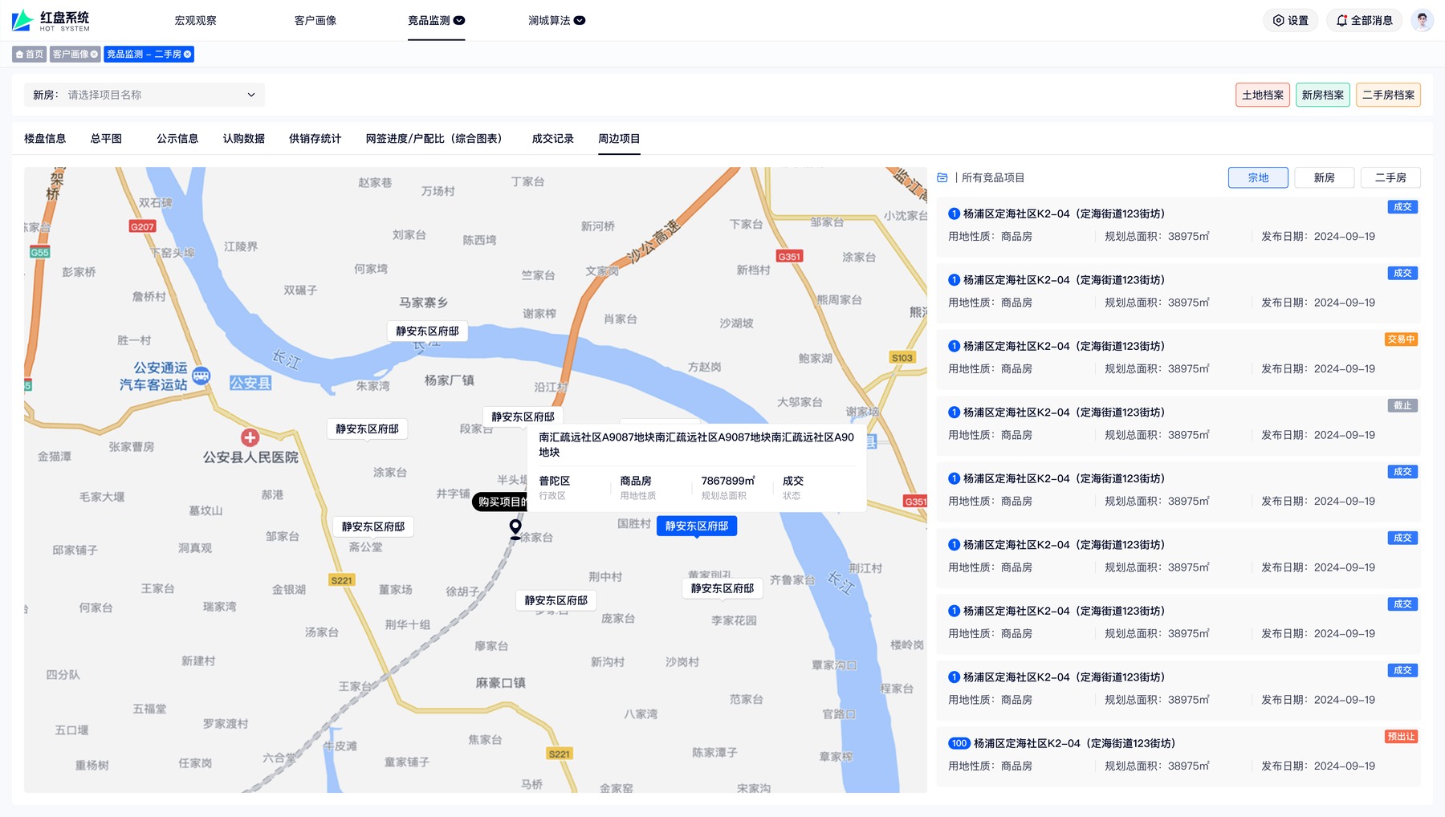
Task: Click 静安东区府邸 label above 李家花园
Action: (722, 589)
